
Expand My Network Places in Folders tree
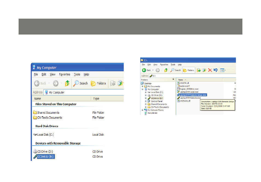143,110
